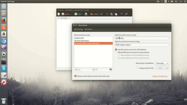Launch Chromium browser from the launcher
The image size is (187, 105).
click(x=4, y=41)
